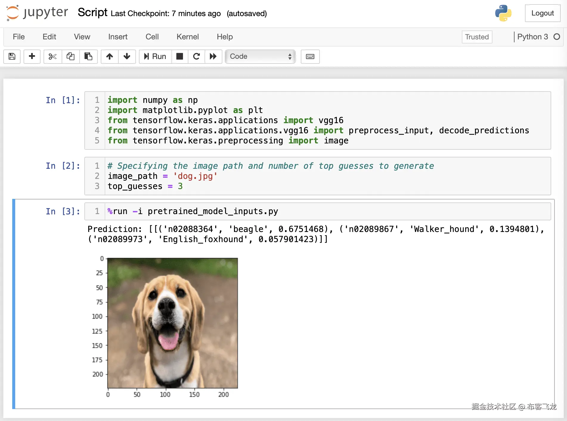The image size is (567, 421).
Task: Click the Last Checkpoint status text
Action: (166, 13)
